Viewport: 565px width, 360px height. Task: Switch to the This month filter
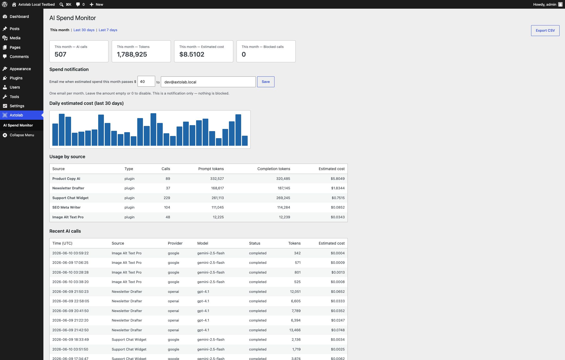point(60,30)
